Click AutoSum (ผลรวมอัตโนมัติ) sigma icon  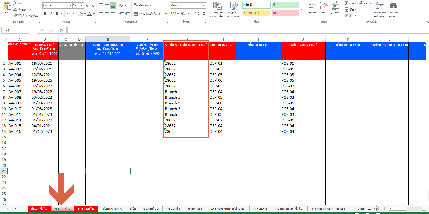(346, 3)
